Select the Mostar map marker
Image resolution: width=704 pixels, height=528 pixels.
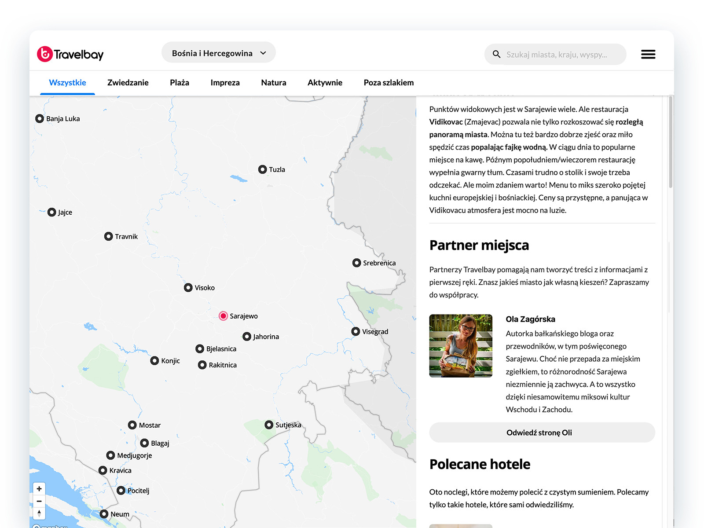(132, 425)
